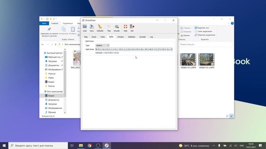
Task: Go up one folder with the up arrow
Action: 56,44
